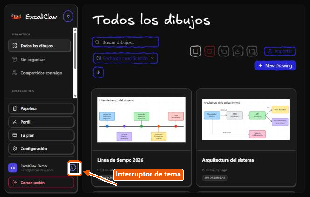Click the ED user avatar
Image resolution: width=310 pixels, height=197 pixels.
pyautogui.click(x=13, y=168)
